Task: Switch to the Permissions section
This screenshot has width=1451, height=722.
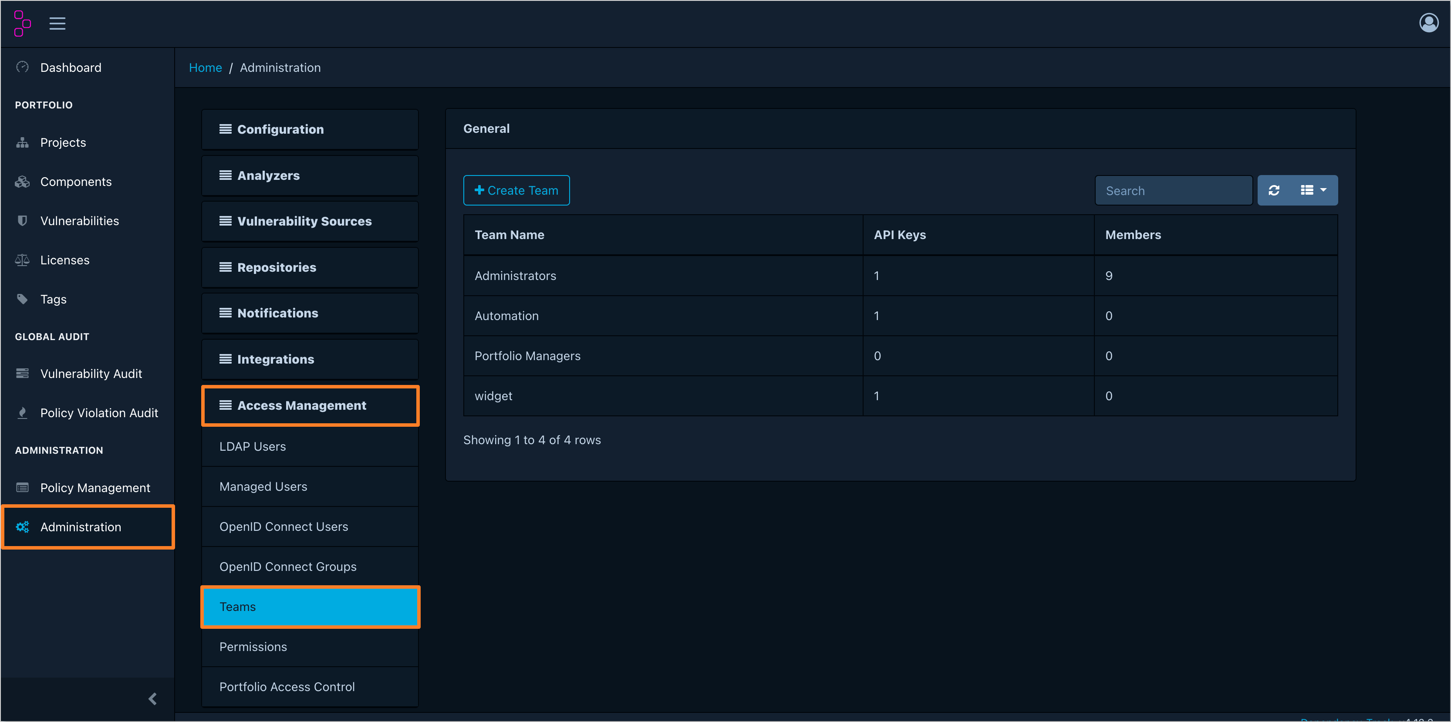Action: 253,647
